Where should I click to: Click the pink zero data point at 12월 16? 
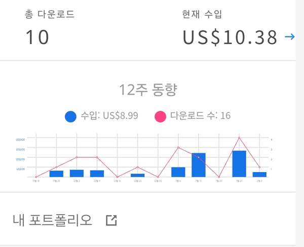pos(118,177)
